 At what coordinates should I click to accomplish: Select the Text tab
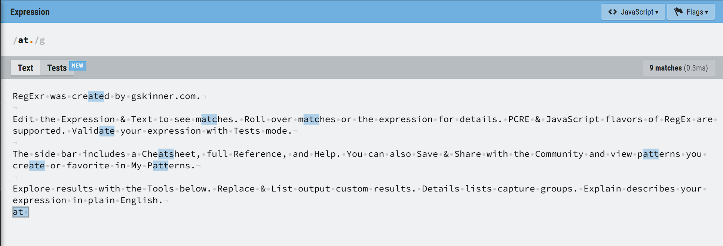coord(25,68)
